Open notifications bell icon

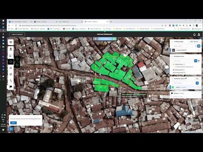tap(194, 35)
